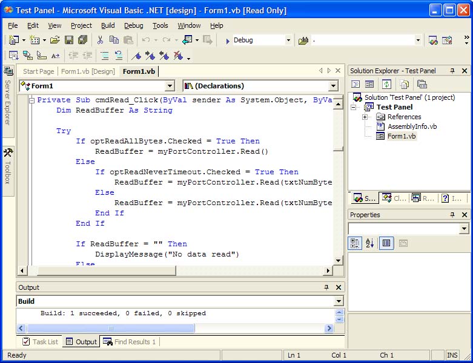The width and height of the screenshot is (473, 363).
Task: Toggle auto-hide pin on Output panel
Action: point(327,287)
